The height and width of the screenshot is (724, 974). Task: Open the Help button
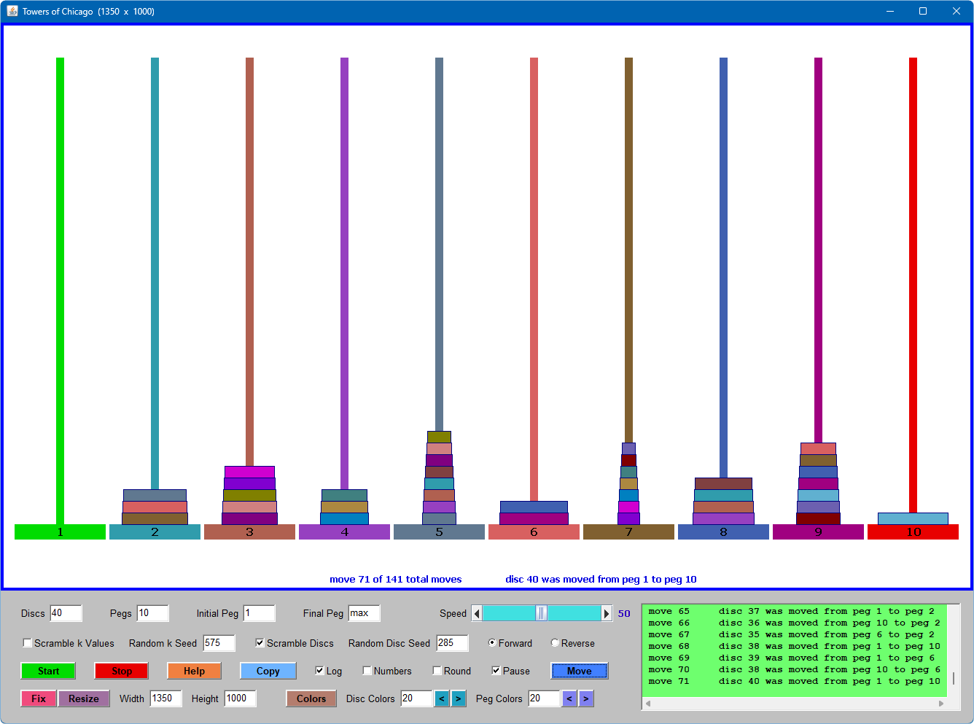[x=194, y=671]
